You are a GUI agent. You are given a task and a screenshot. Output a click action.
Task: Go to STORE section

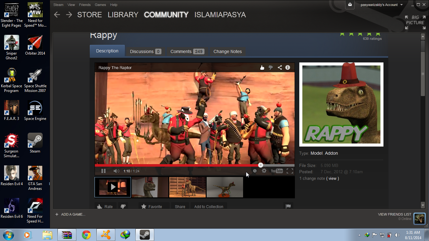tap(90, 15)
